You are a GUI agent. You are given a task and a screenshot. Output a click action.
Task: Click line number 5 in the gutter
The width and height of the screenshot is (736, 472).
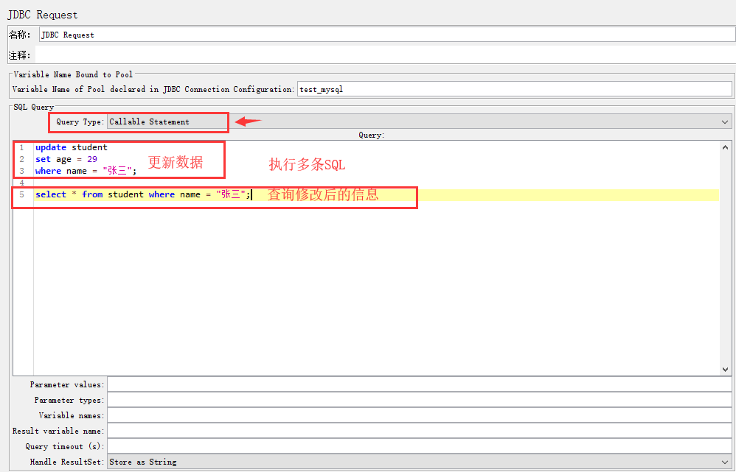tap(22, 195)
